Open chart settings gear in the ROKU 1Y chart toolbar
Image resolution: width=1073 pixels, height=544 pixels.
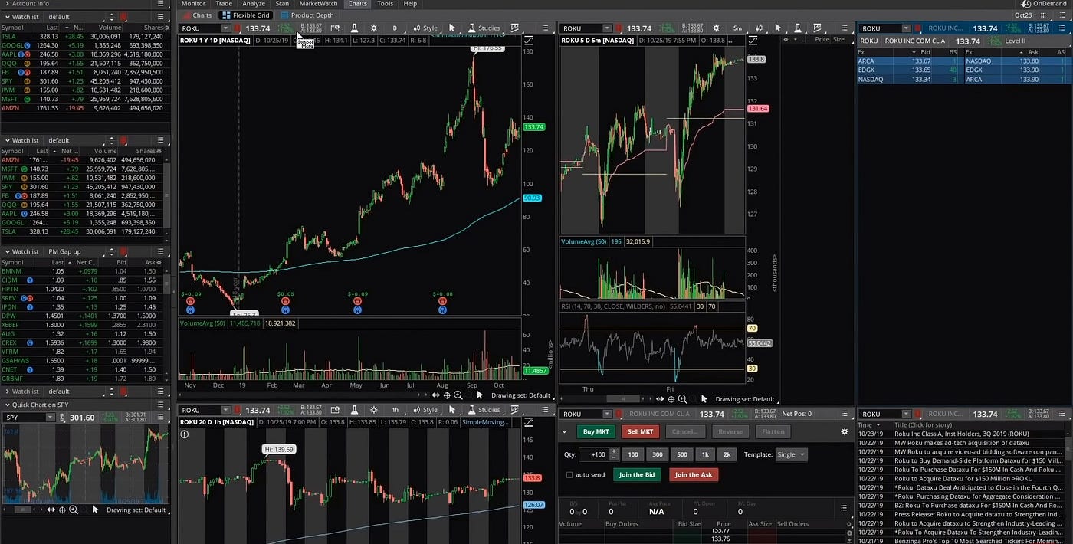[x=373, y=28]
